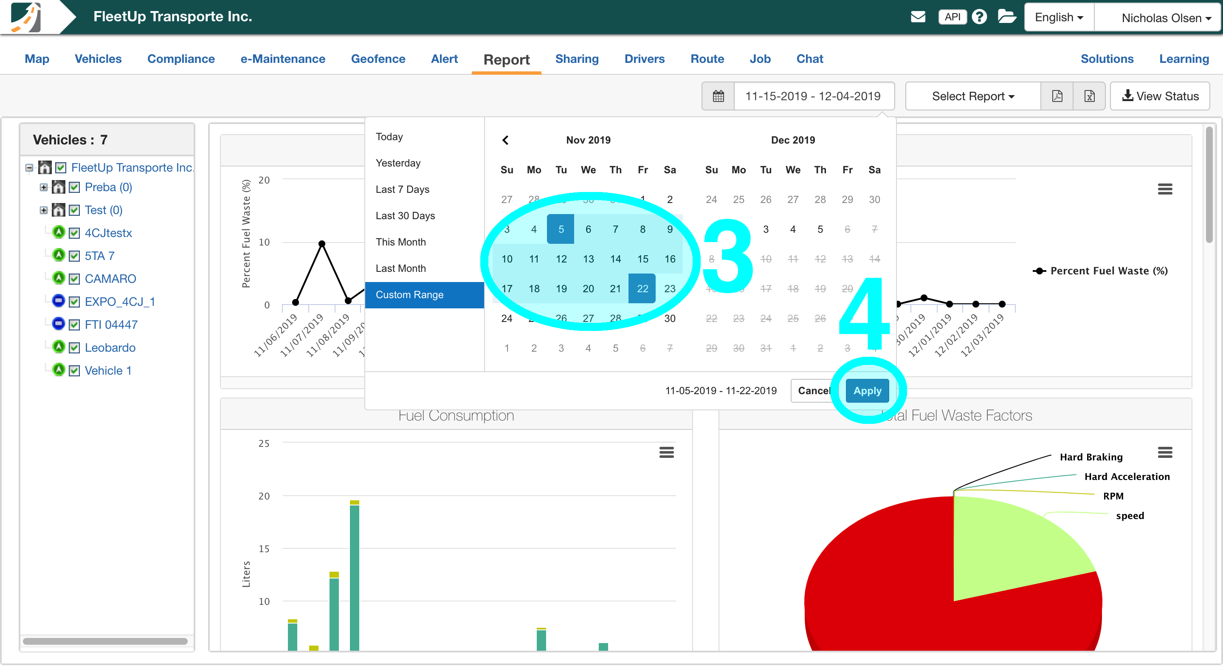Click green status icon of Leobardo

(59, 347)
